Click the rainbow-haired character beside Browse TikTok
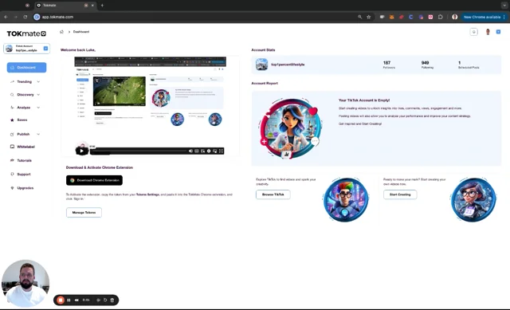The width and height of the screenshot is (510, 310). [346, 200]
